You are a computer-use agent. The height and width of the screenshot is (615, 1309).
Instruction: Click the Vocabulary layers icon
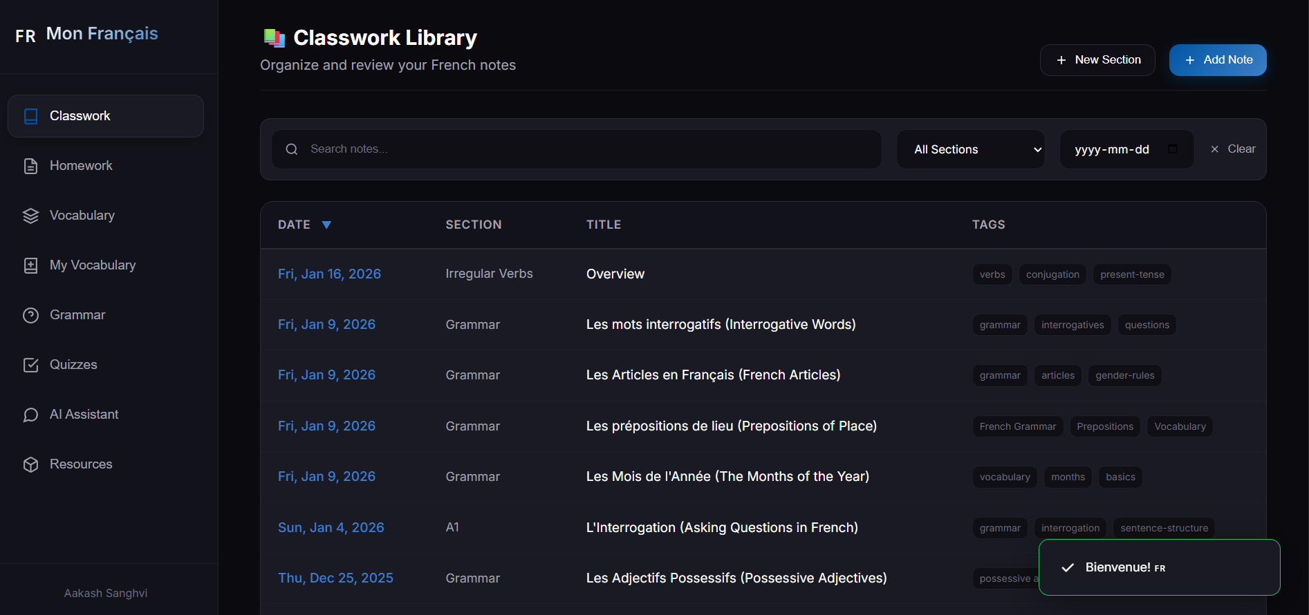[x=30, y=216]
